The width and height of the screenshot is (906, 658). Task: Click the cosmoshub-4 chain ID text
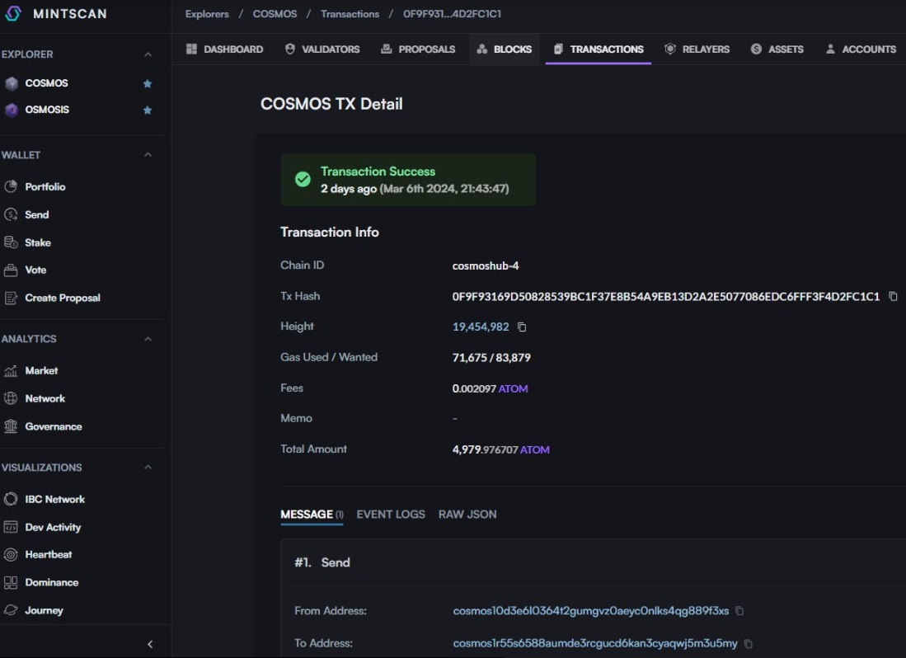[x=486, y=266]
